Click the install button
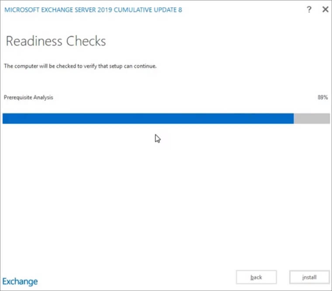The width and height of the screenshot is (332, 291). [309, 277]
